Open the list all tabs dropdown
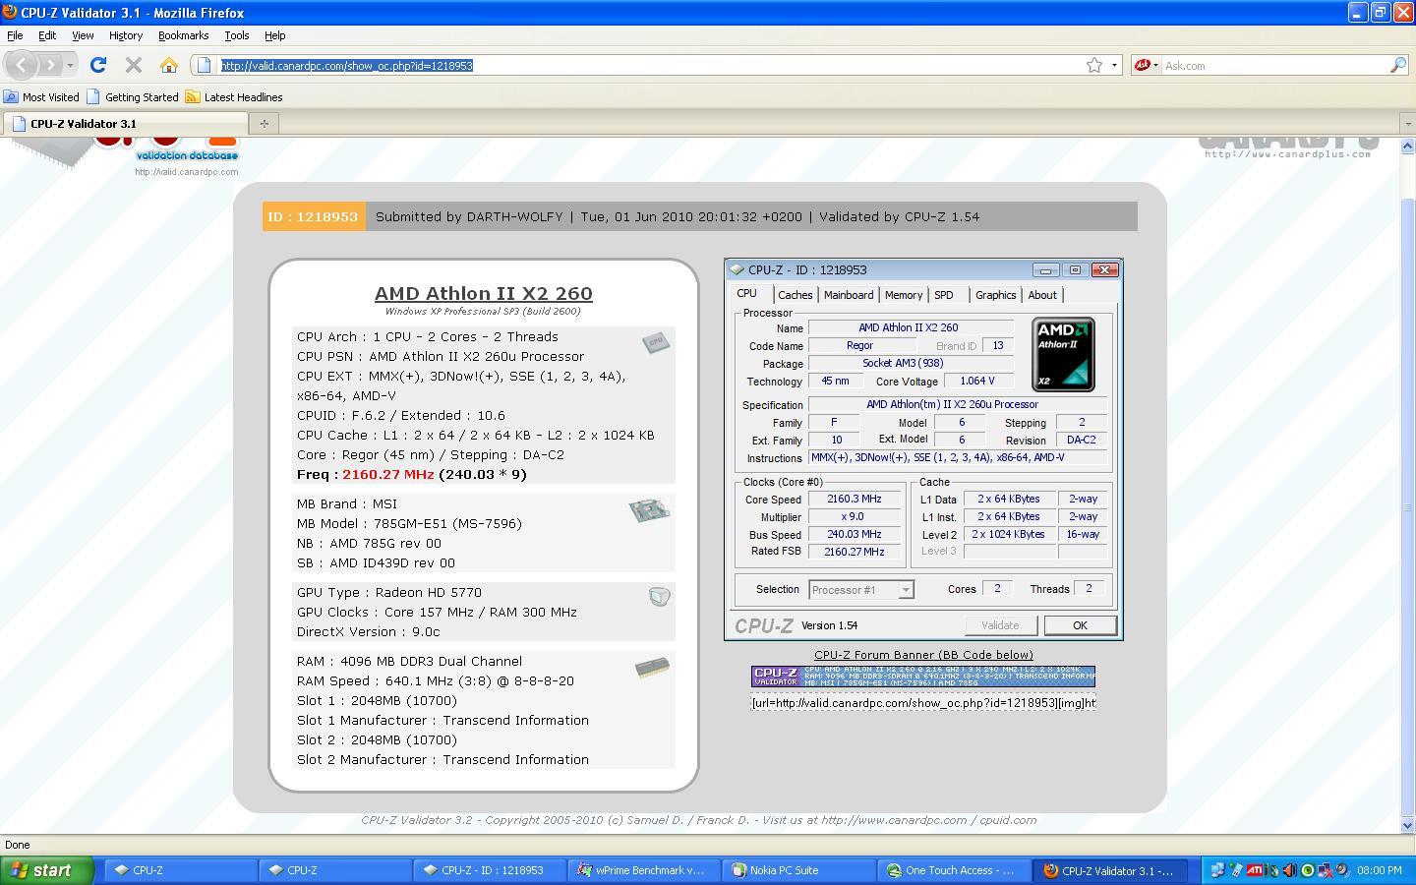The width and height of the screenshot is (1416, 885). [x=1406, y=124]
